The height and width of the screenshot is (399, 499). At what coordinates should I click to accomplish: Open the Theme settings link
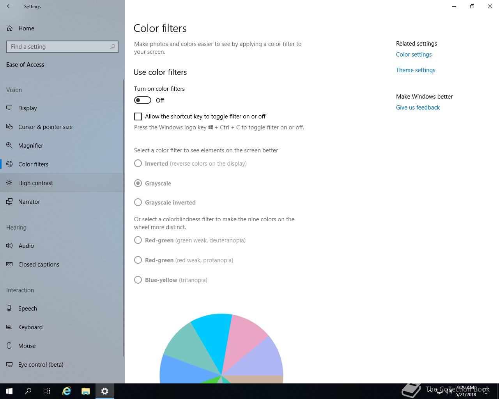(x=416, y=70)
